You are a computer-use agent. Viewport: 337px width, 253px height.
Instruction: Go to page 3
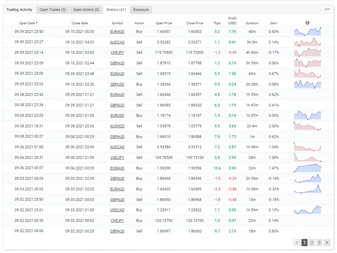coord(319,243)
